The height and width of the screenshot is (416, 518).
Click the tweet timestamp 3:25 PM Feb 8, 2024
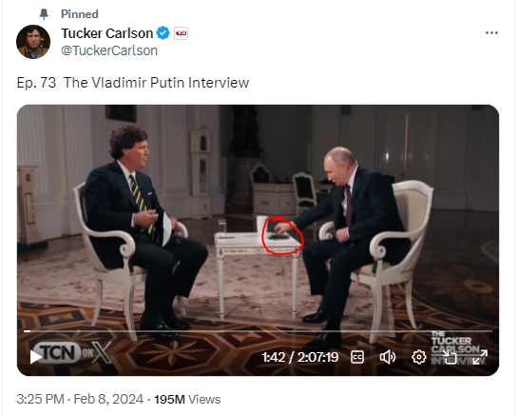80,399
